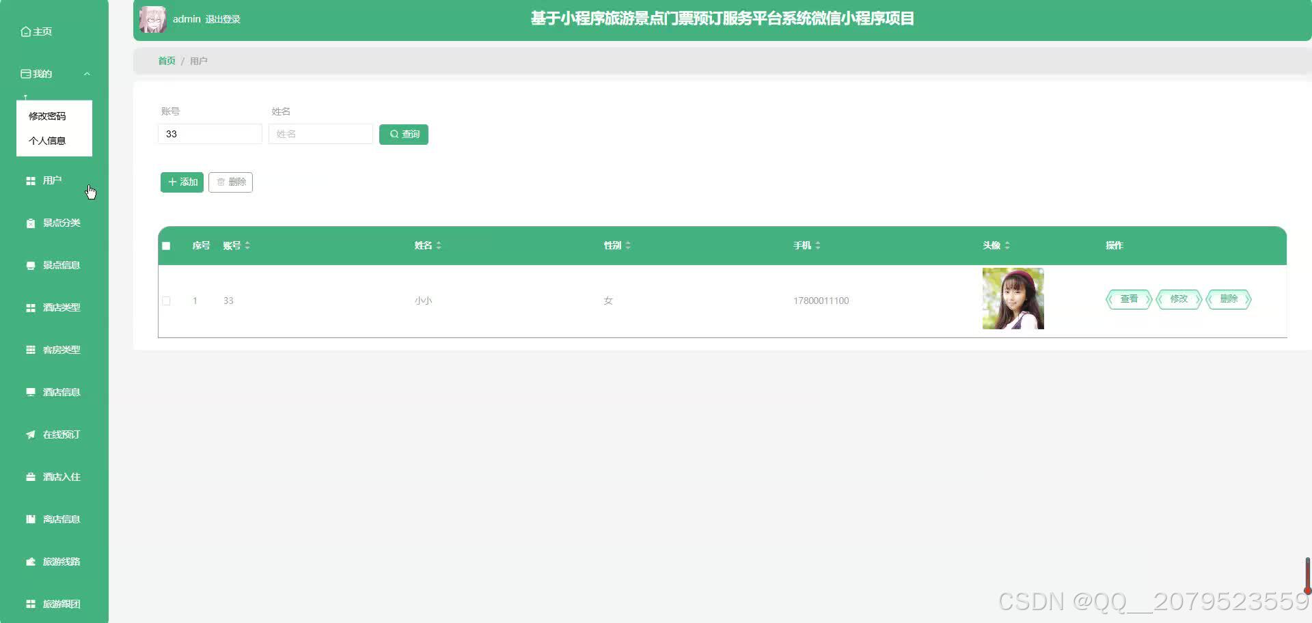Click the 姓名 search input field
This screenshot has width=1312, height=623.
[320, 133]
